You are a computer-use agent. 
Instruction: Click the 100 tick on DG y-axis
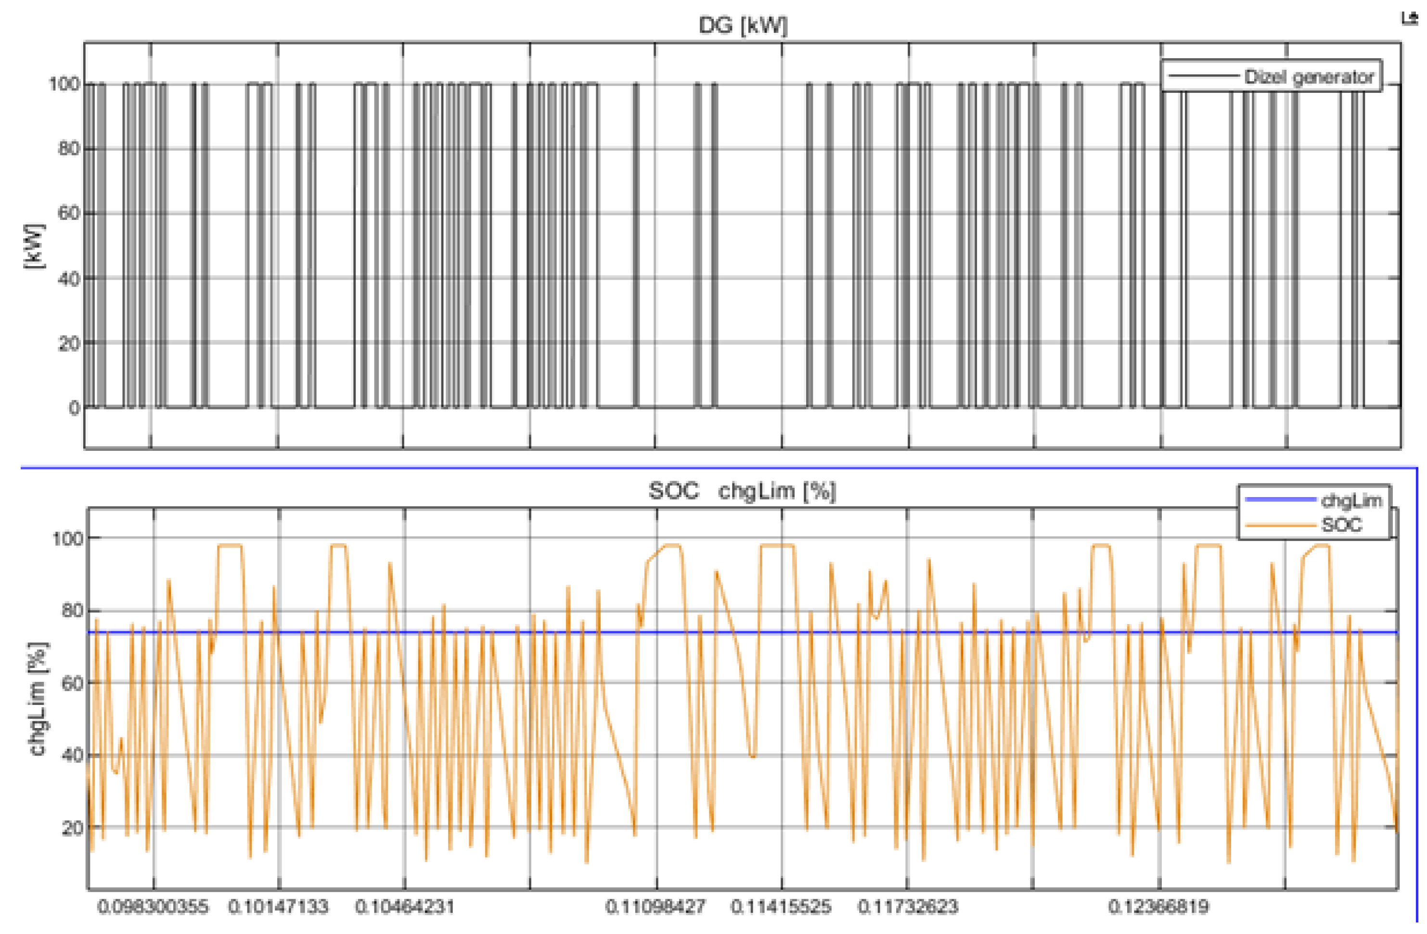(64, 84)
